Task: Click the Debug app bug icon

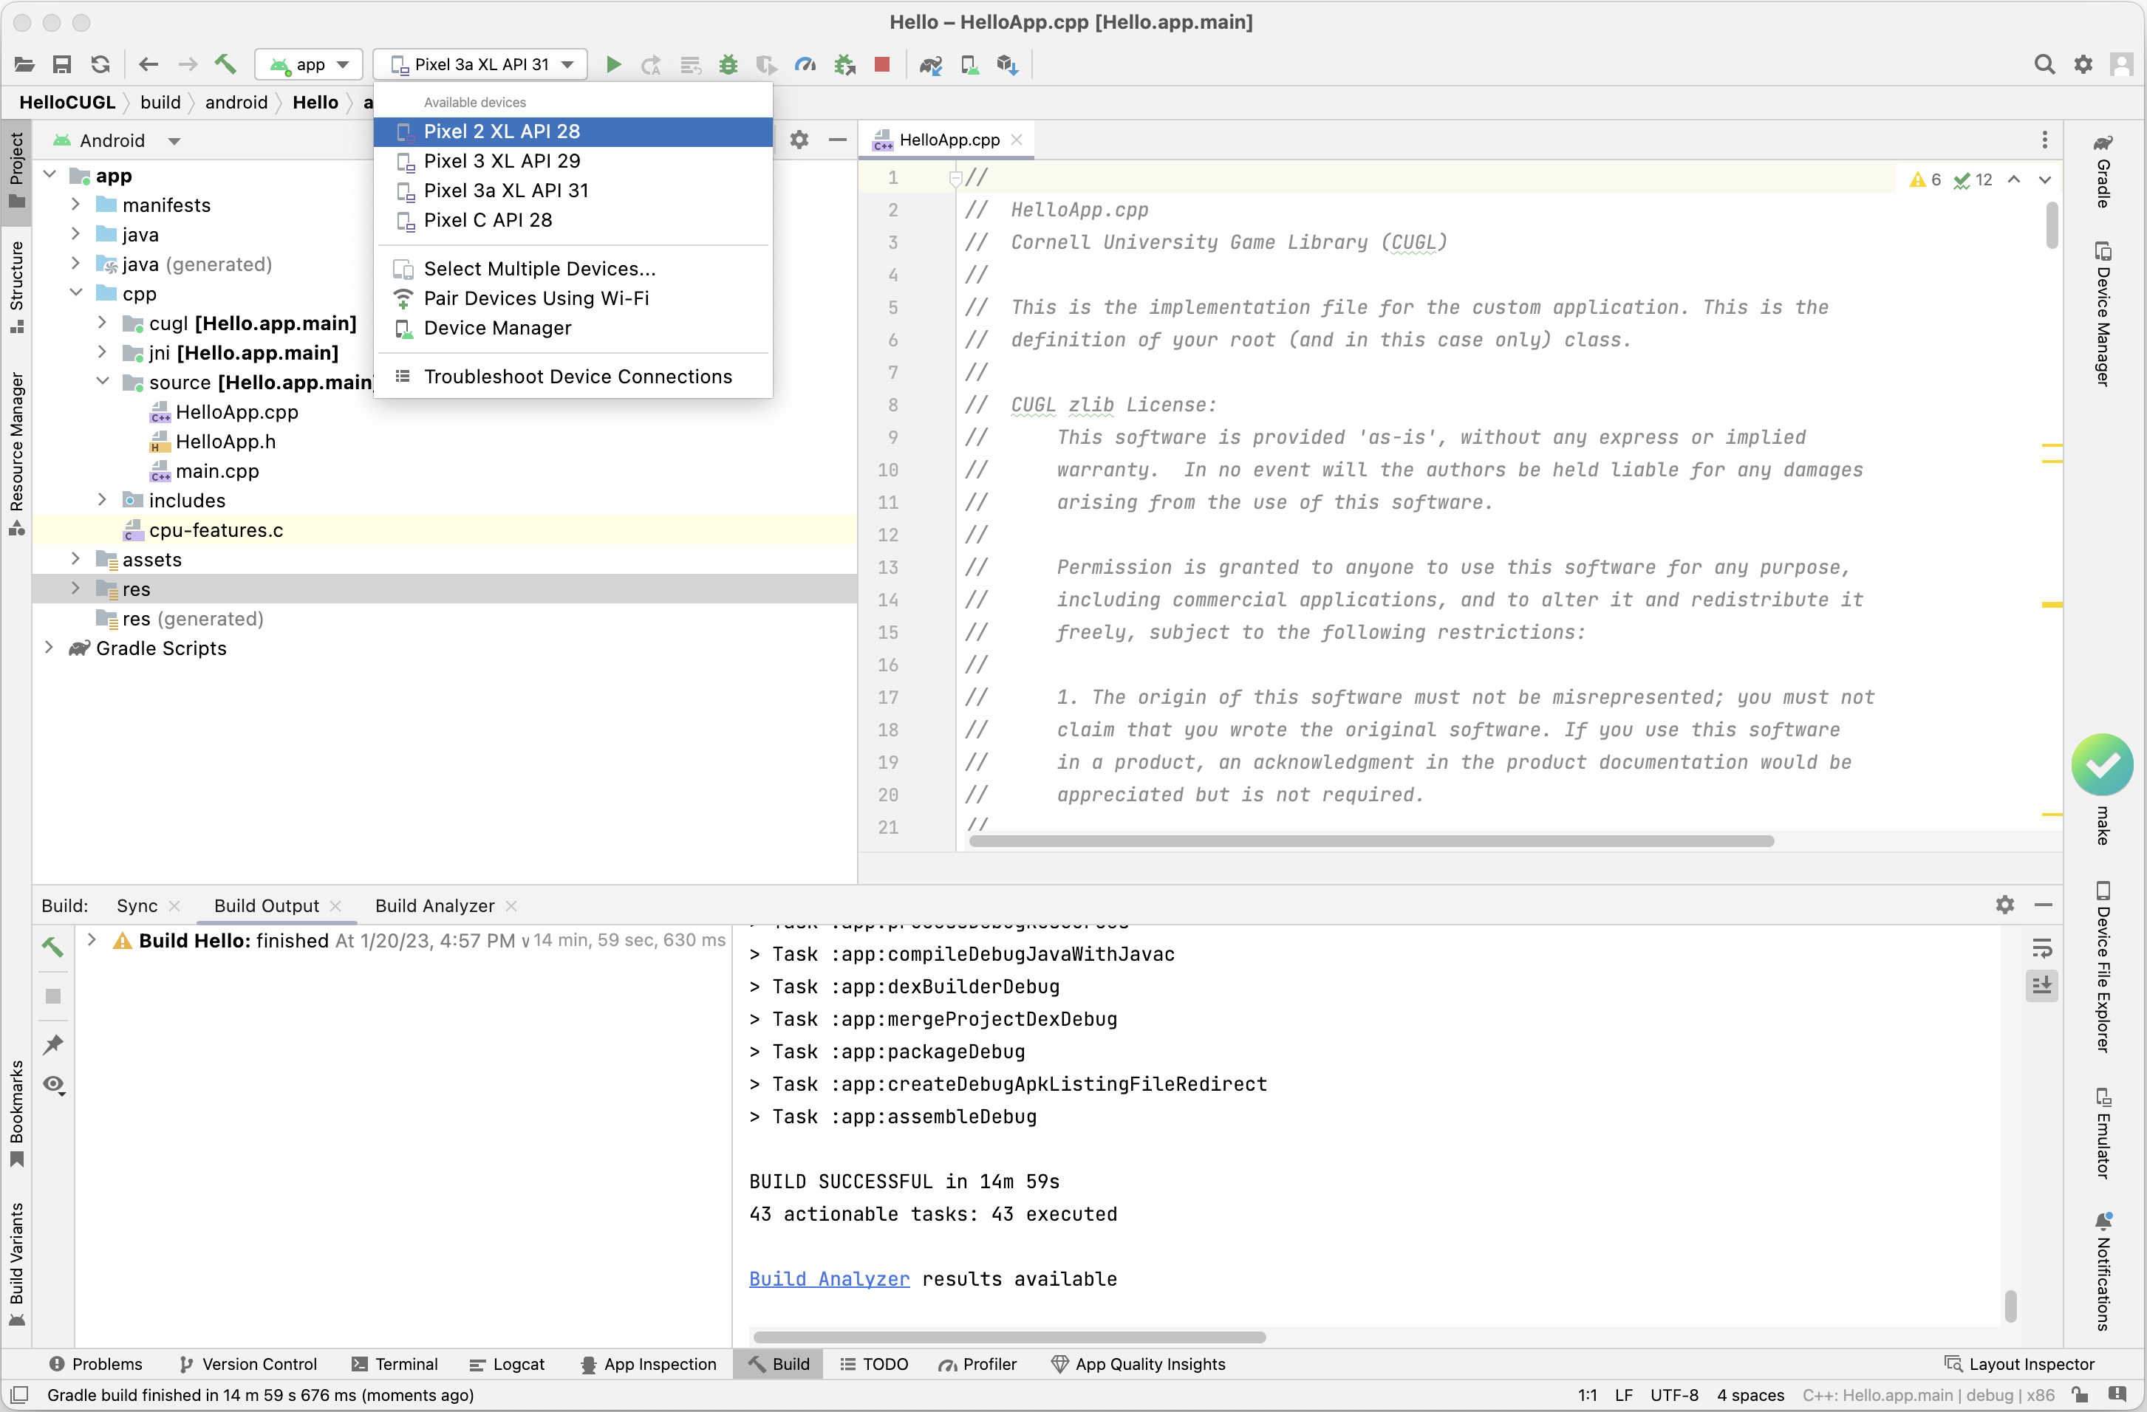Action: (x=728, y=65)
